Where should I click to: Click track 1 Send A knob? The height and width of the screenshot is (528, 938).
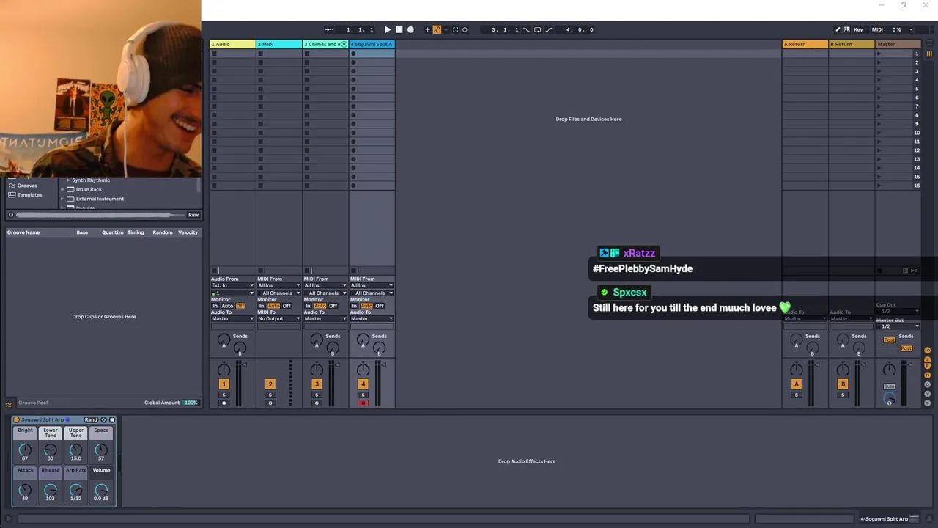pos(224,340)
